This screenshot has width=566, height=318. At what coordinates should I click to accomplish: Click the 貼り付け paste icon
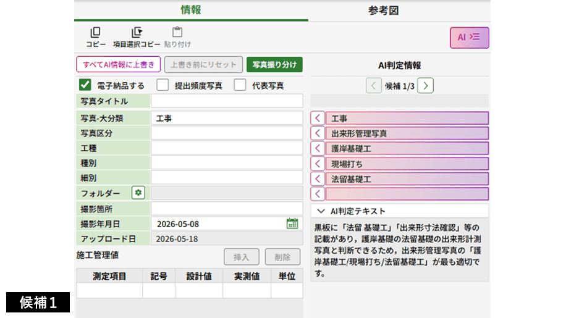pos(177,32)
